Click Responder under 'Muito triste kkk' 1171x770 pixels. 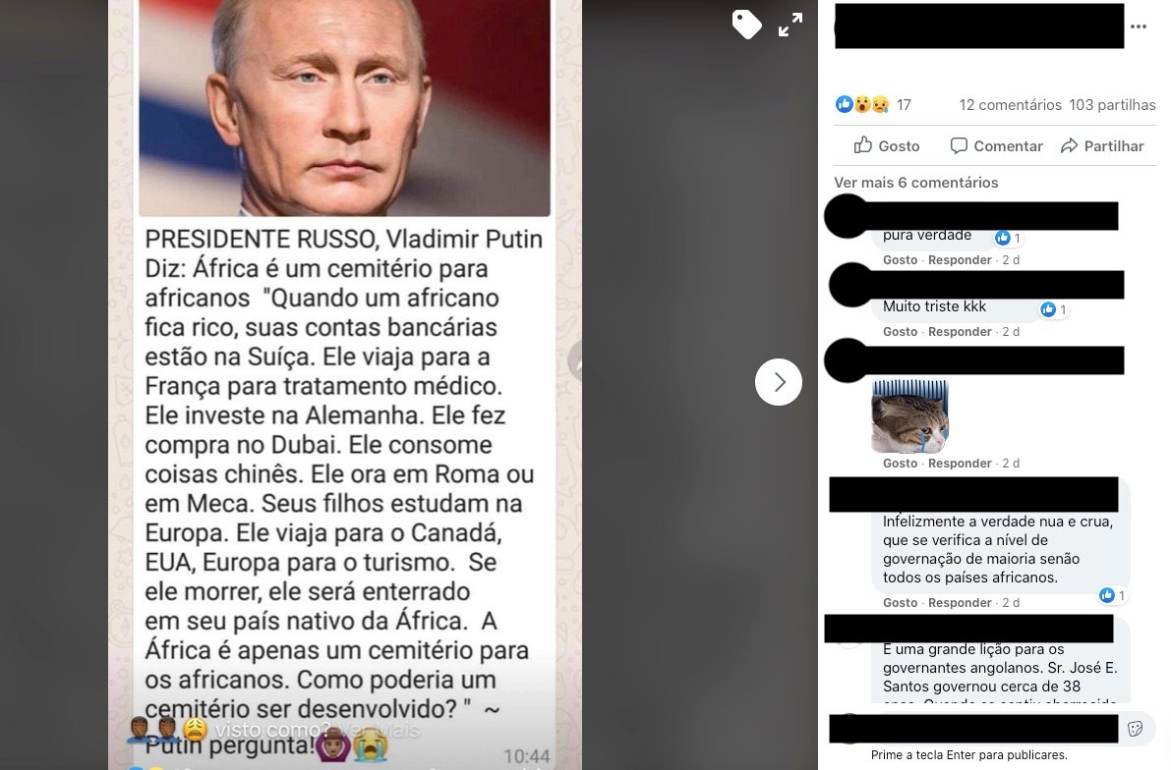point(960,331)
